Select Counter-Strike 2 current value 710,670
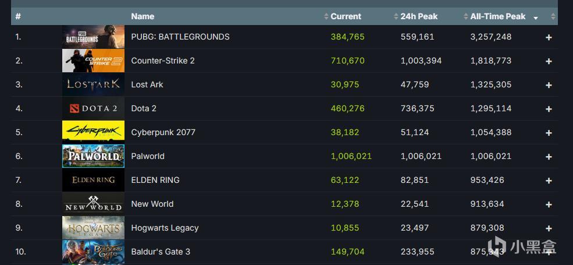This screenshot has height=265, width=573. point(347,61)
